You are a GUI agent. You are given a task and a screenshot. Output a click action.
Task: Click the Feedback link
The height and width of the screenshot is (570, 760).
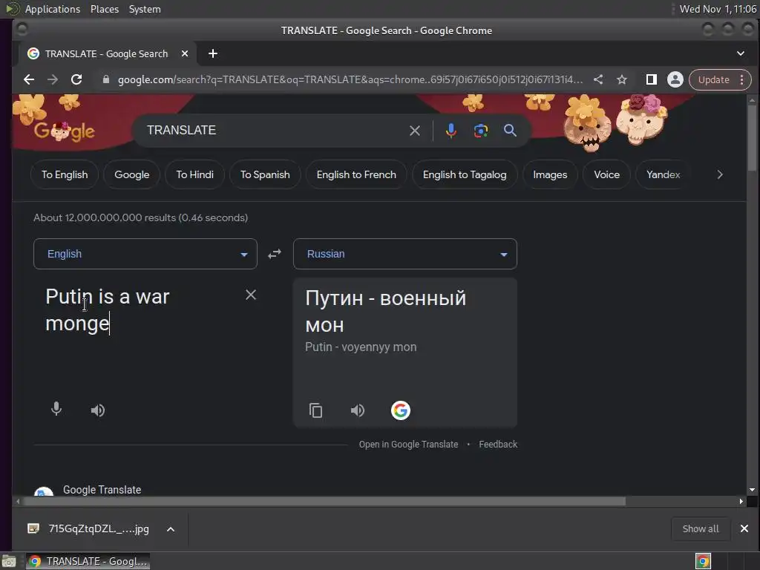point(498,445)
